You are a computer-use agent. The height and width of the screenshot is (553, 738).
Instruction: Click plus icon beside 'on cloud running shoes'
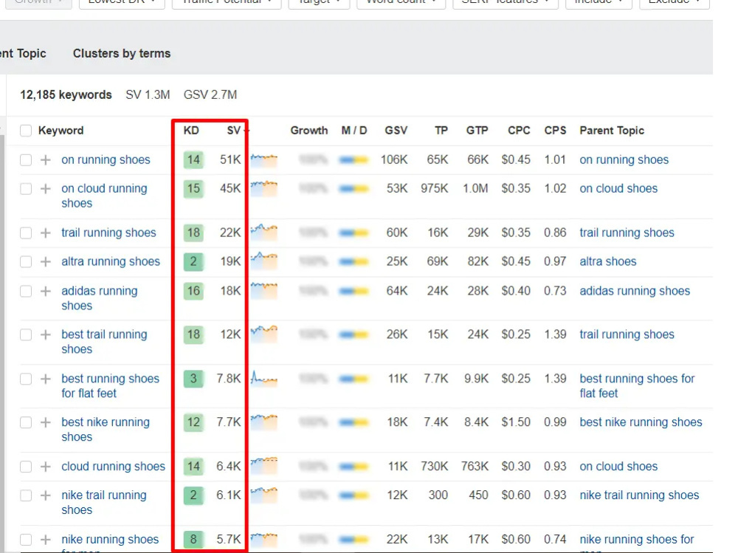click(45, 189)
